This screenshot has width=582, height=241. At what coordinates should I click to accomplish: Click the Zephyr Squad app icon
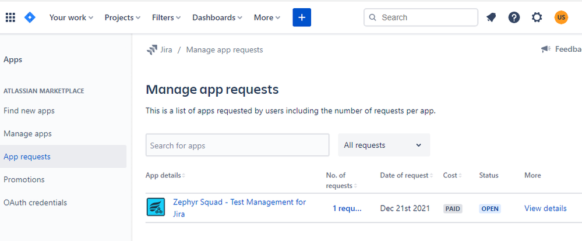156,207
